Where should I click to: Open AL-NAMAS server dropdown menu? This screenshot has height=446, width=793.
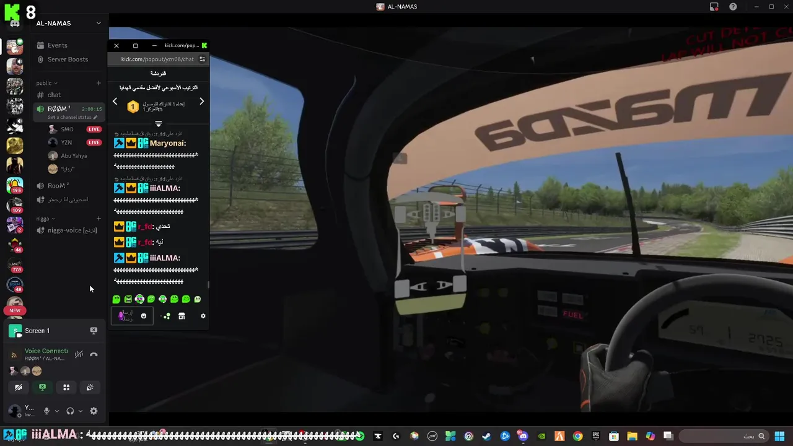99,24
